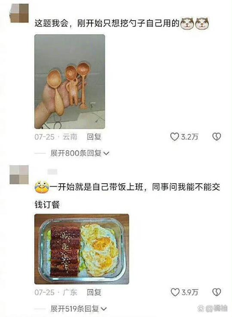This screenshot has height=317, width=232.
Task: Click the 3.2万 like count
Action: [x=189, y=137]
